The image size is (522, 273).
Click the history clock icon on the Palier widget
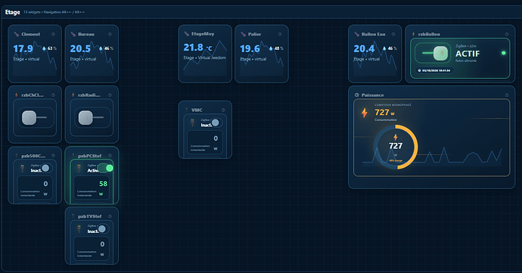pos(280,34)
